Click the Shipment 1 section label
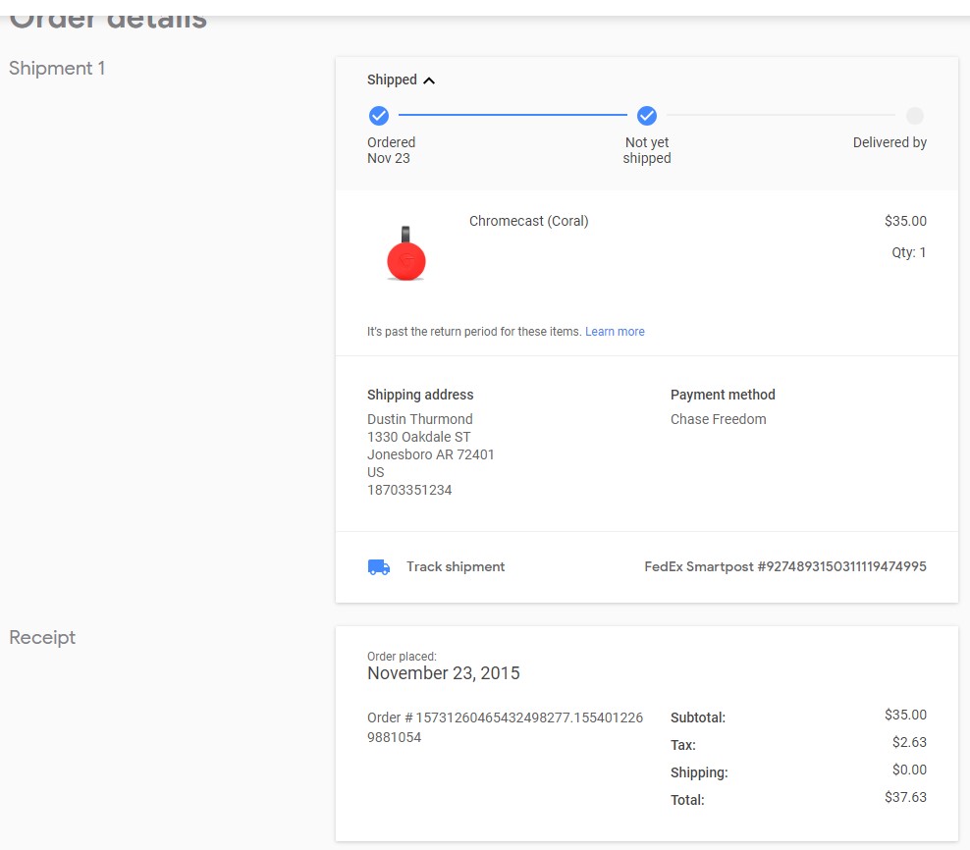 57,68
